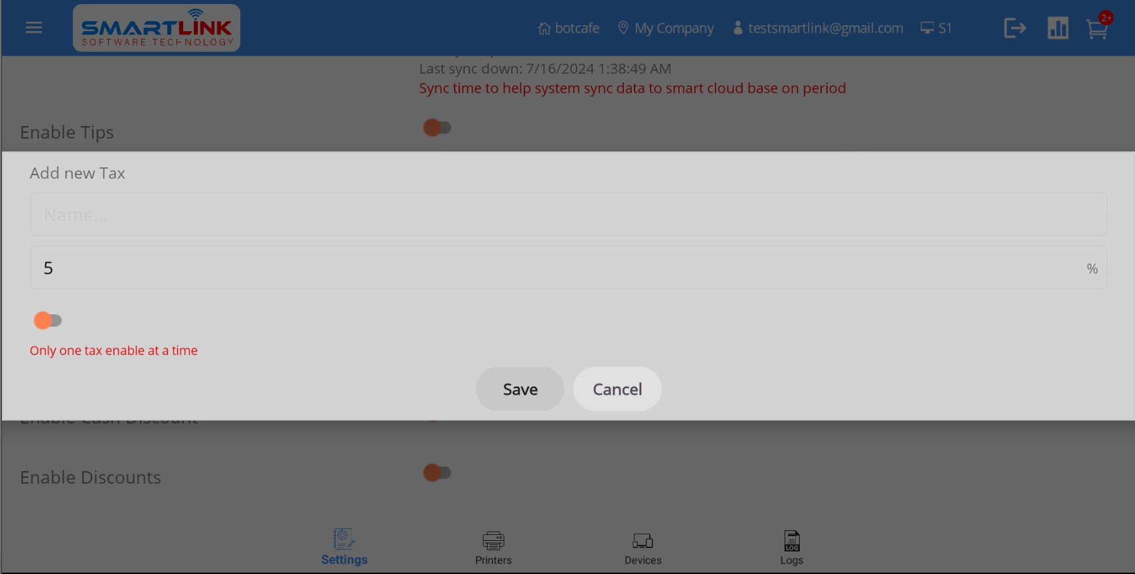1135x574 pixels.
Task: Switch to the Printers tab
Action: point(493,548)
